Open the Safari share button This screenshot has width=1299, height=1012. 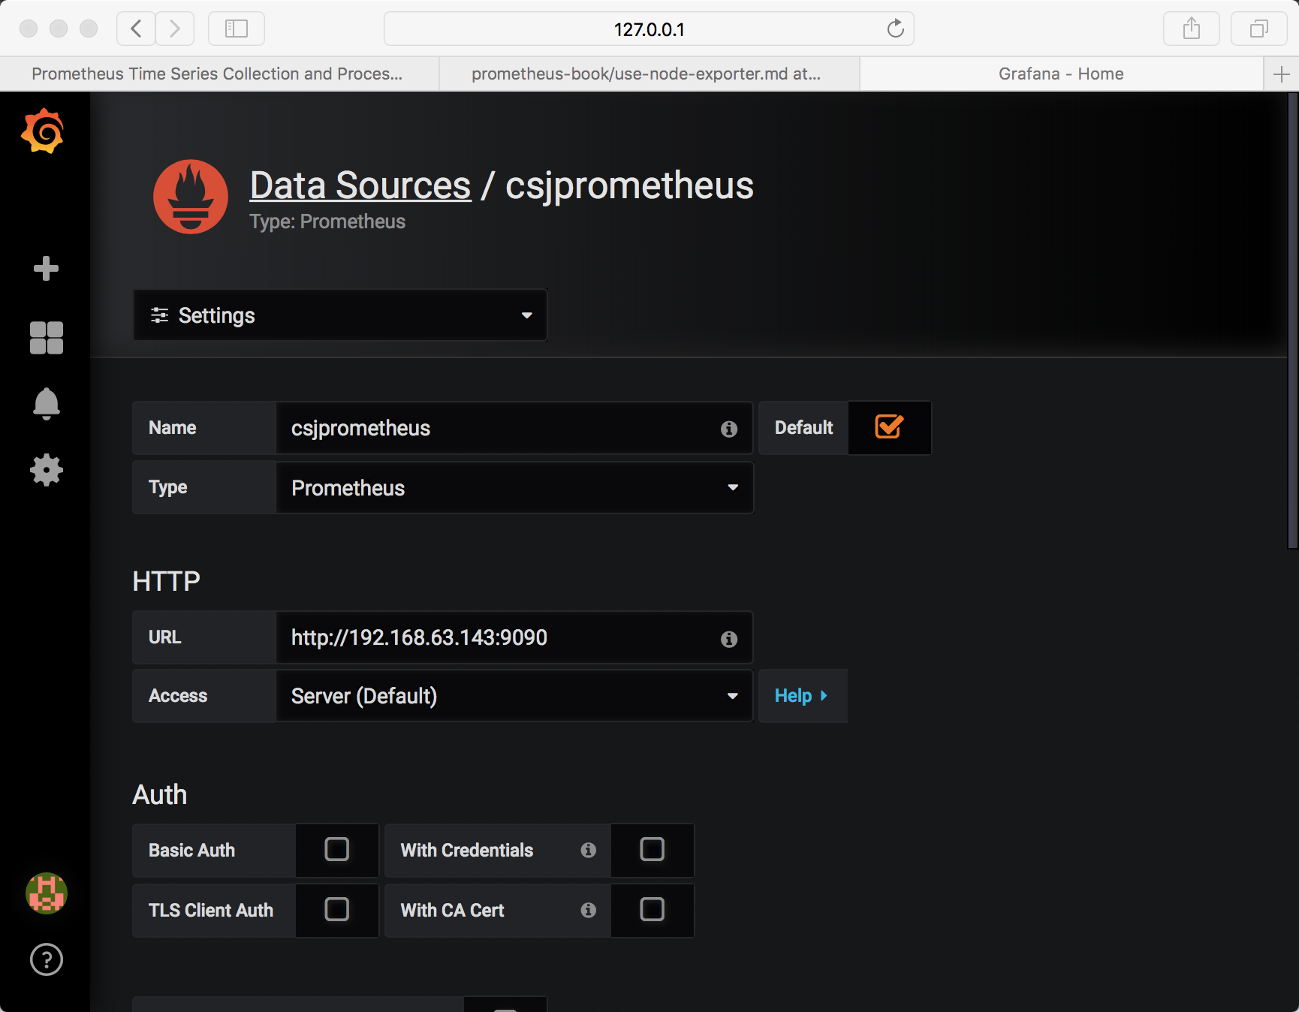[1192, 29]
